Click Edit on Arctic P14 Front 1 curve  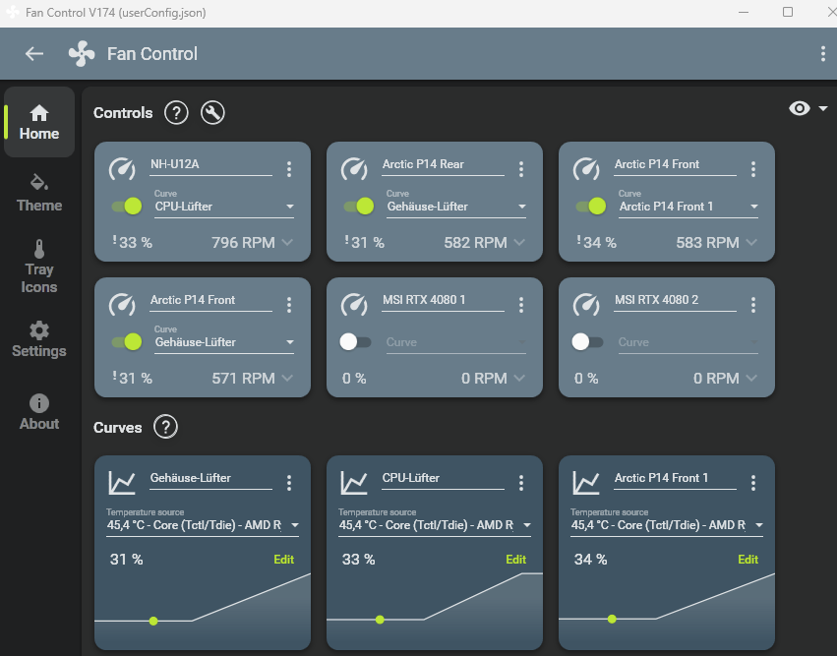click(x=747, y=560)
